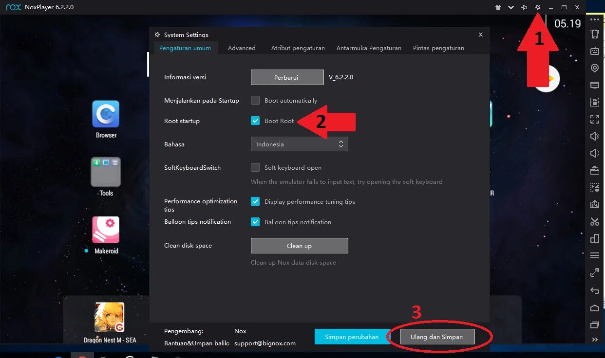Launch Dragon Nest M - SEA game
Image resolution: width=605 pixels, height=358 pixels.
pos(110,318)
